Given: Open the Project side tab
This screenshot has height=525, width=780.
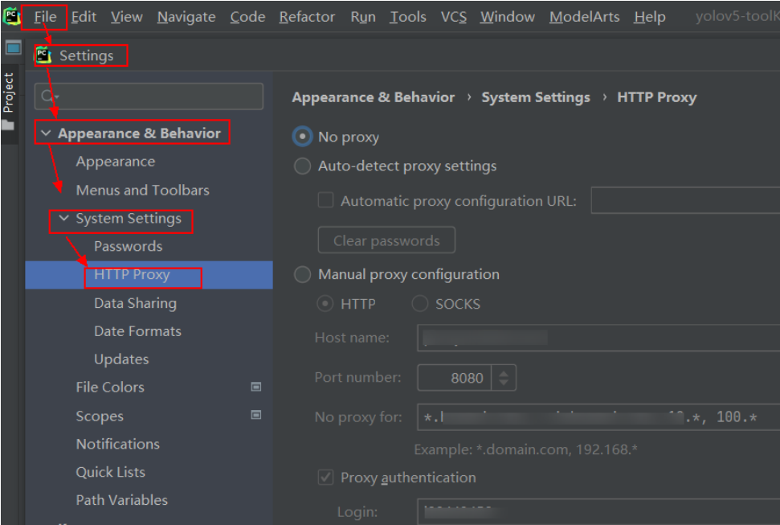Looking at the screenshot, I should [9, 92].
